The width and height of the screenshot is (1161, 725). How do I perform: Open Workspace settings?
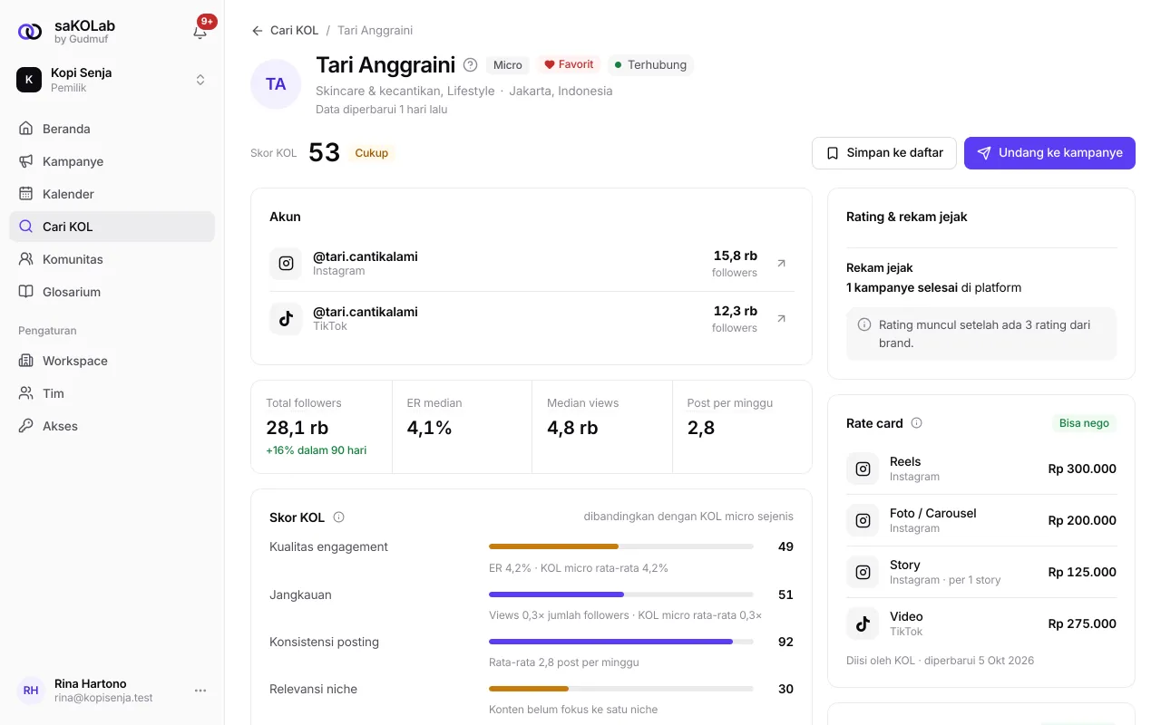tap(112, 361)
